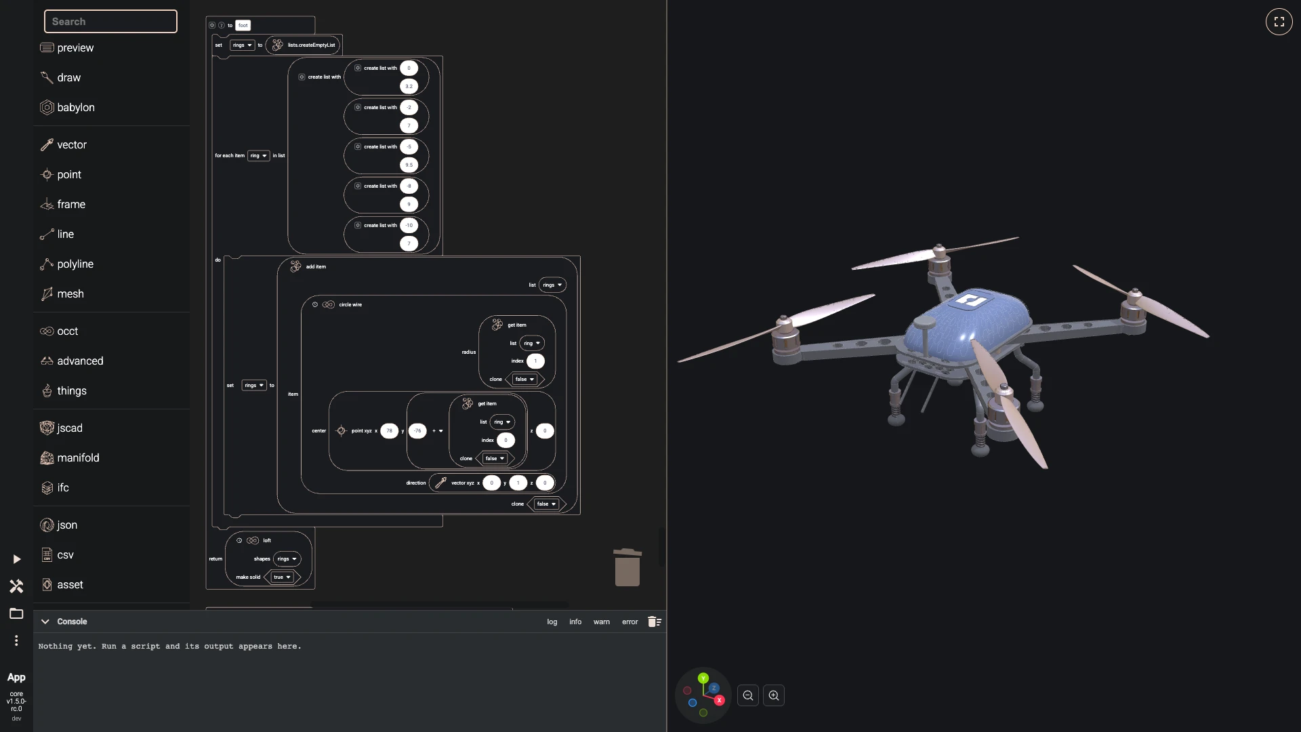The image size is (1301, 732).
Task: Open the manifold category
Action: 70,457
